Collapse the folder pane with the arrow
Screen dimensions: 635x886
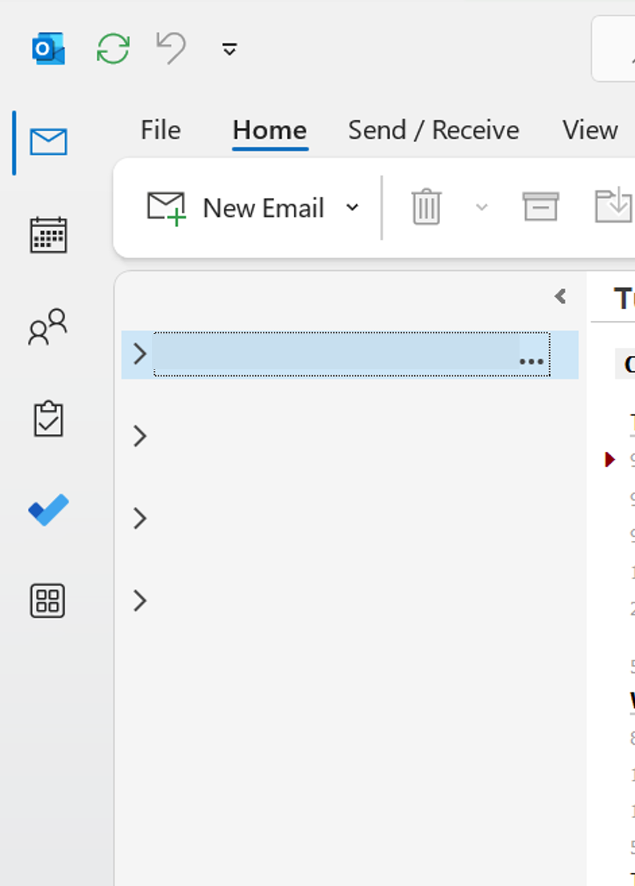pos(560,296)
